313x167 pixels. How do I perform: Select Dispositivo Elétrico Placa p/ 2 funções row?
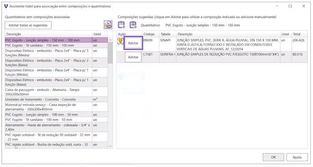pos(56,63)
